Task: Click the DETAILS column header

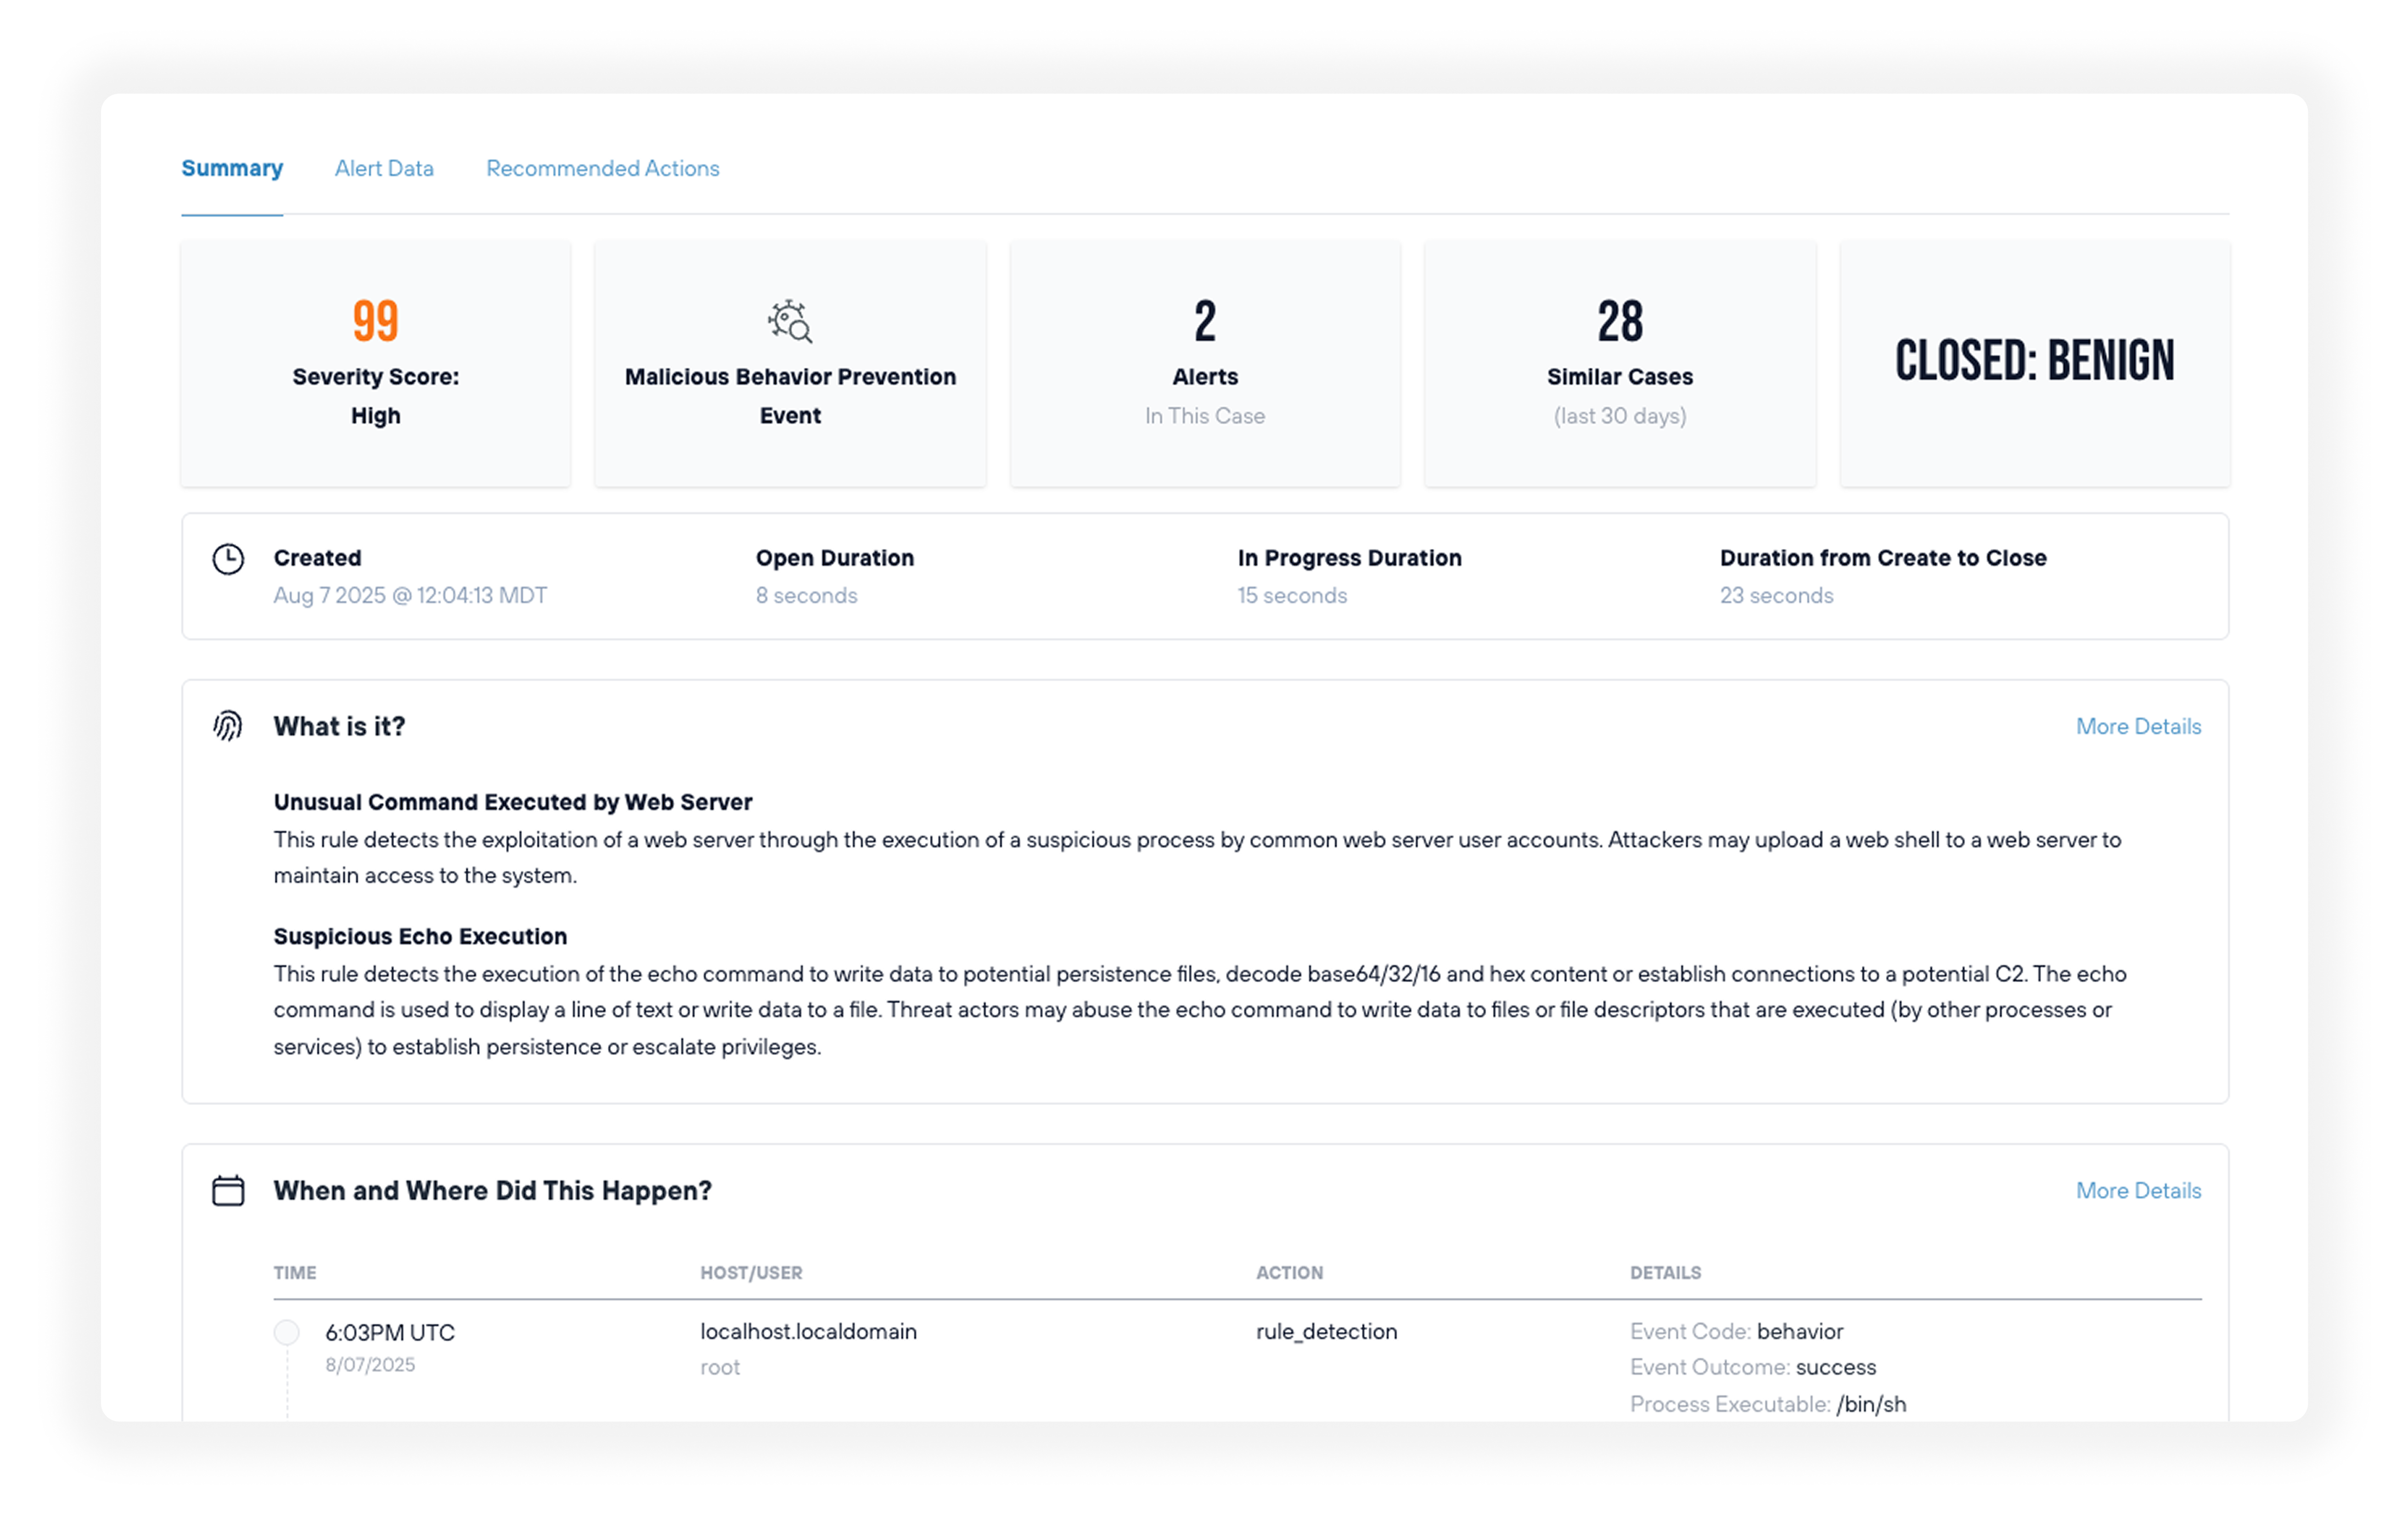Action: pyautogui.click(x=1665, y=1272)
